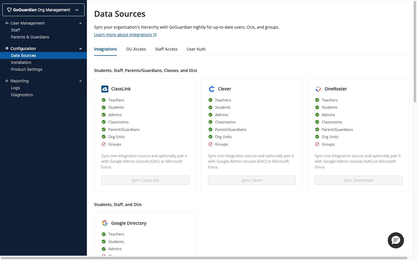The image size is (417, 260).
Task: Click the Sync Clever button
Action: [252, 180]
